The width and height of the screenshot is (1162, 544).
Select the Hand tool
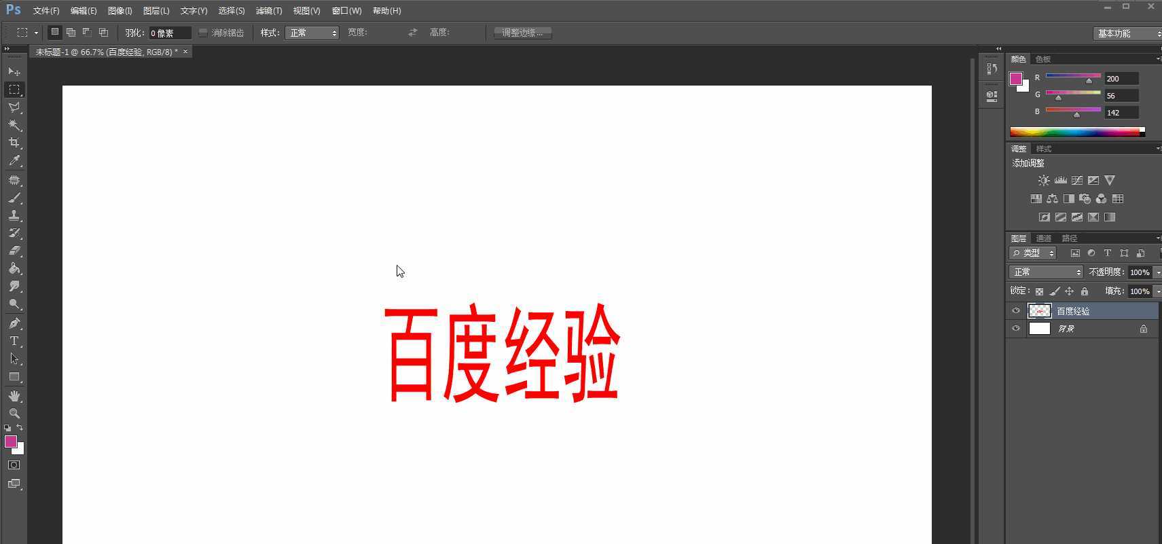tap(14, 396)
